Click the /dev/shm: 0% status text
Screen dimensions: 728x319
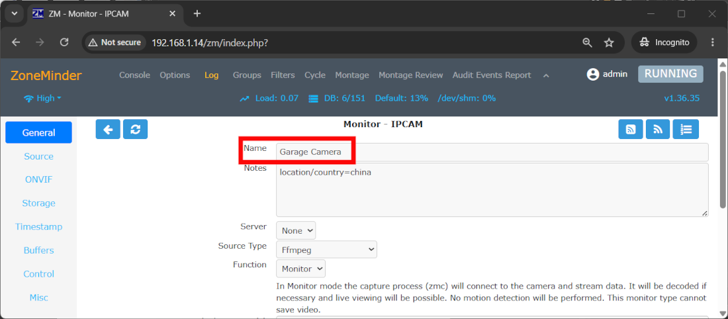(467, 98)
